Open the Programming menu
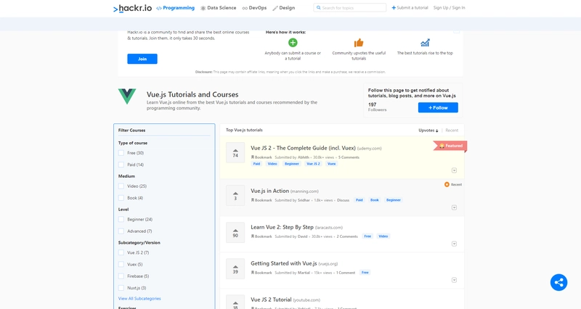581x309 pixels. [x=175, y=8]
